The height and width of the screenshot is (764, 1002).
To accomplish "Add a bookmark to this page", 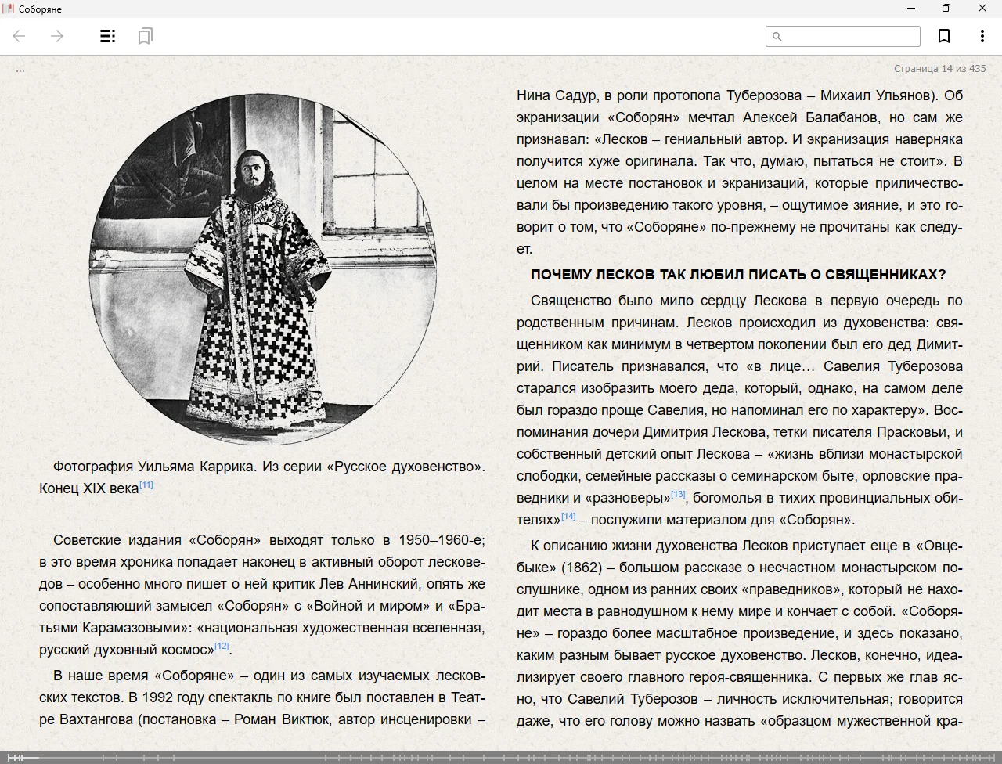I will tap(944, 36).
